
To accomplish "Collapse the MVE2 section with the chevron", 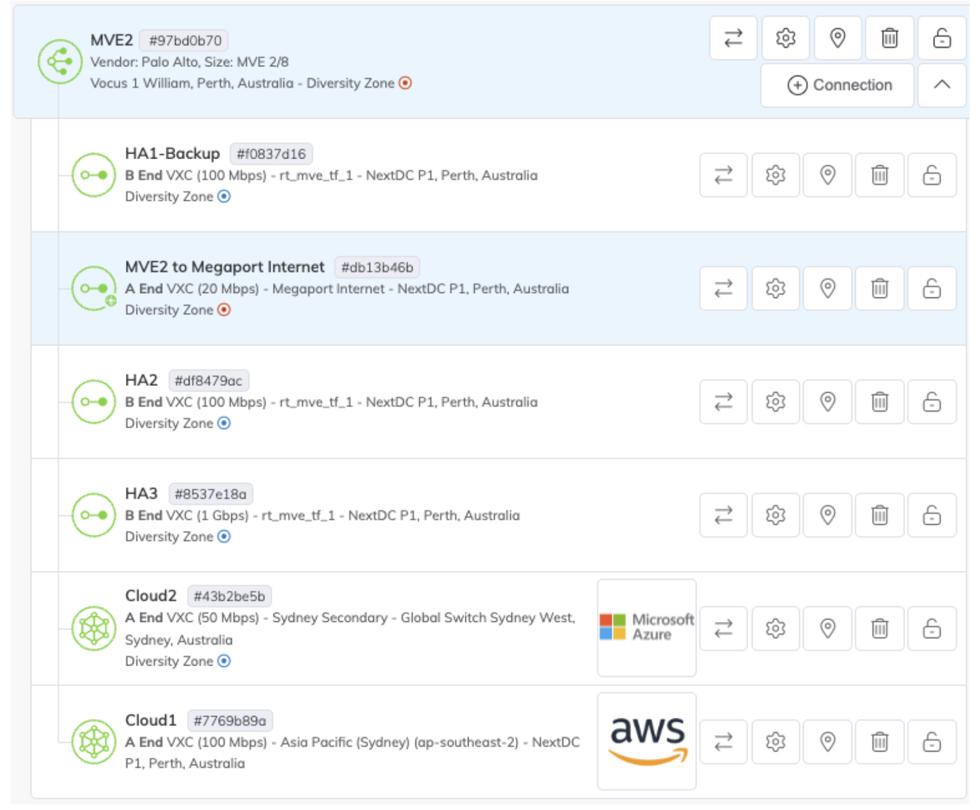I will tap(939, 85).
